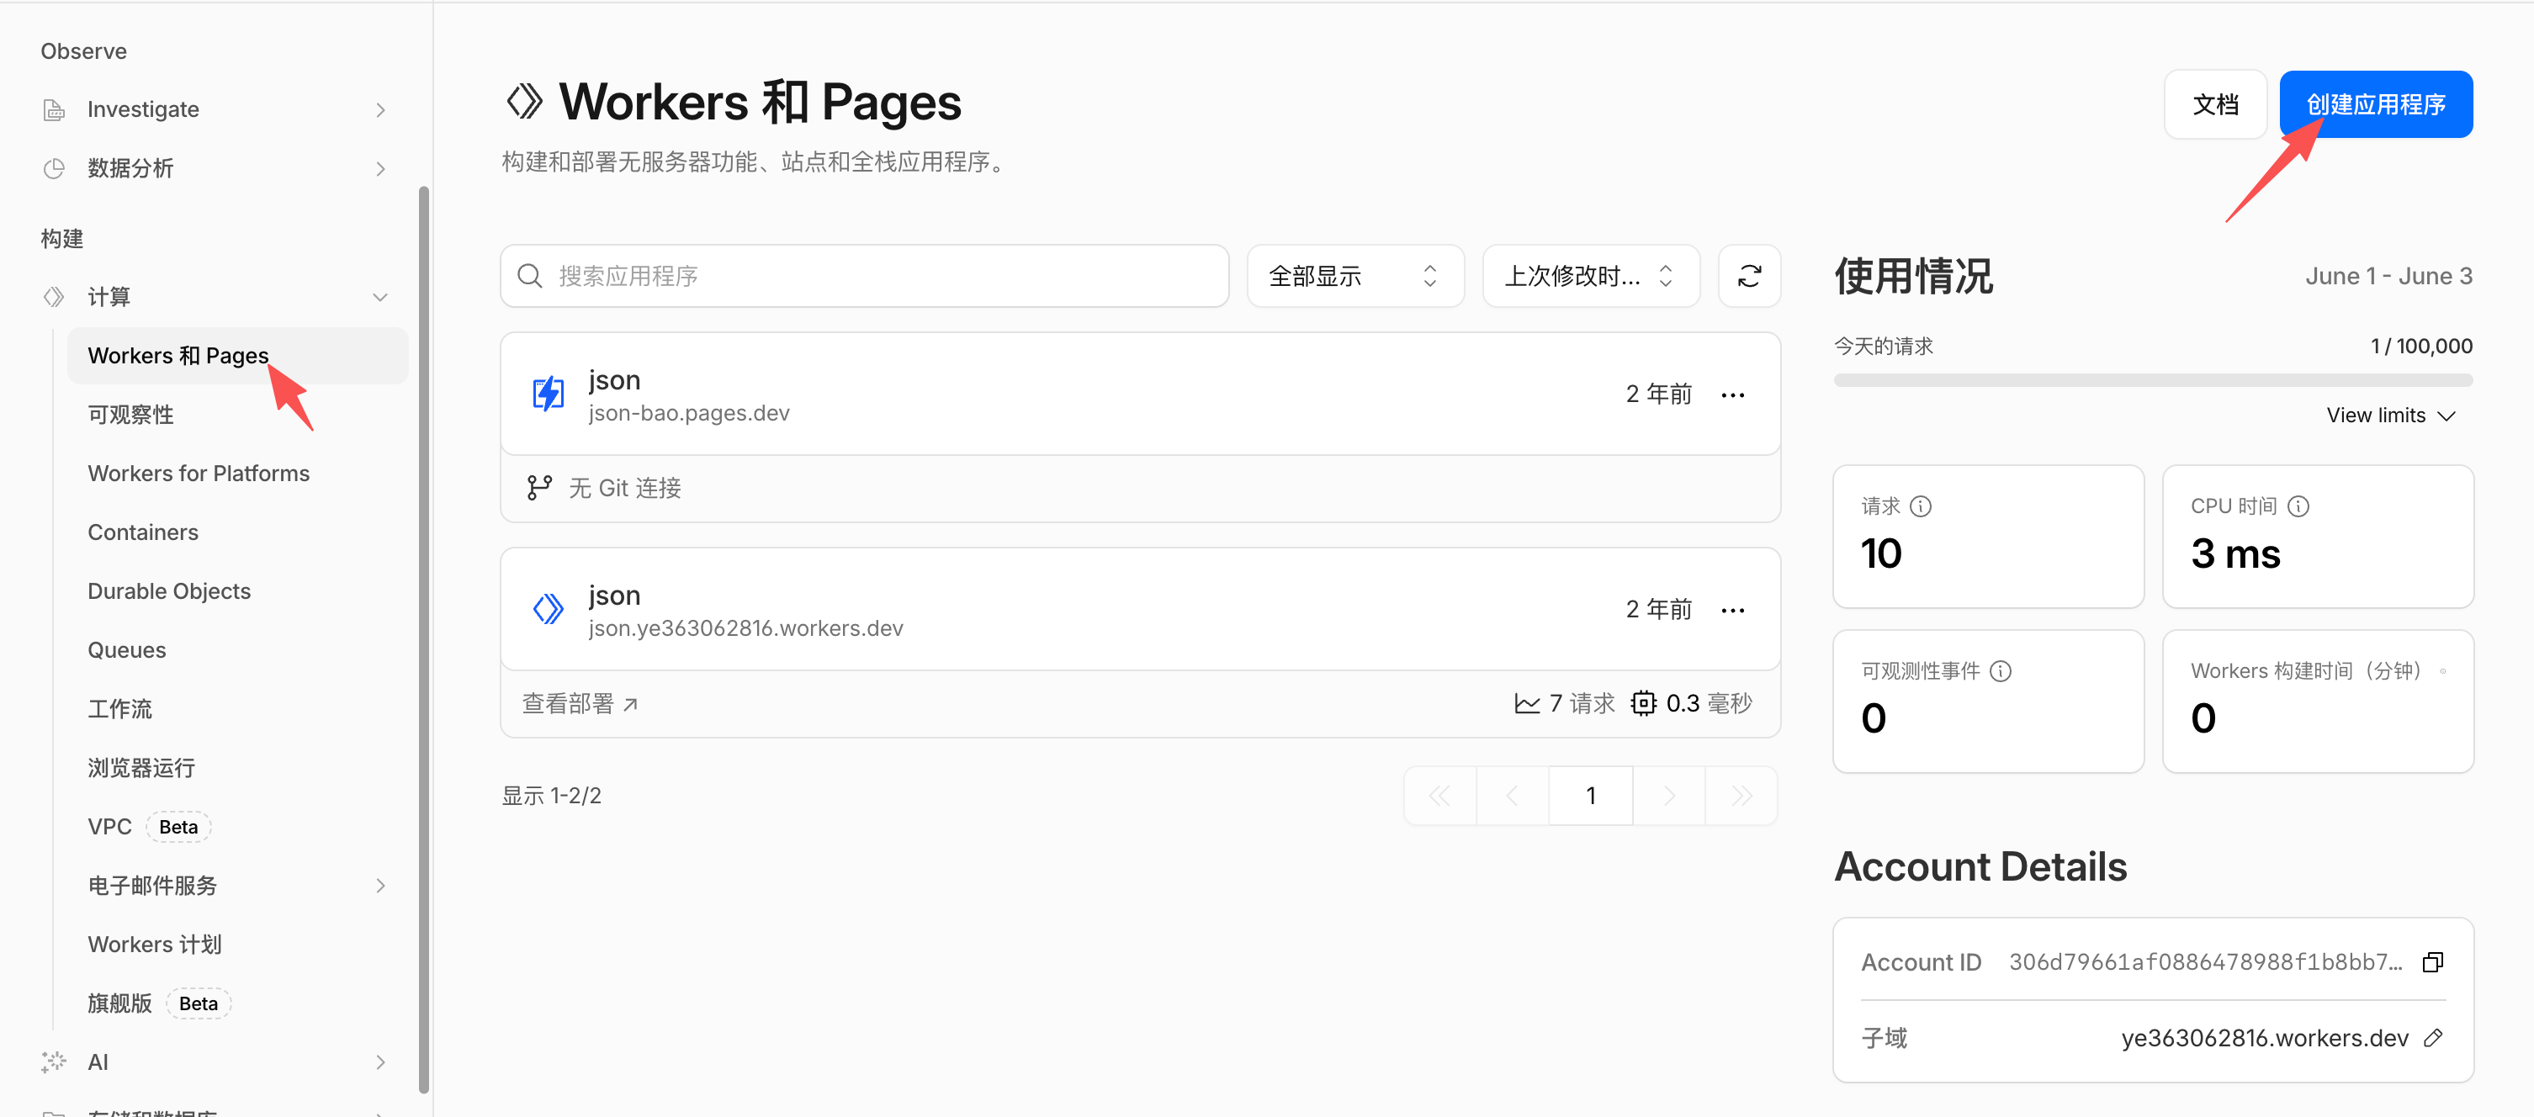Open the more options menu for json.ye363062816.workers.dev
2534x1117 pixels.
1732,610
